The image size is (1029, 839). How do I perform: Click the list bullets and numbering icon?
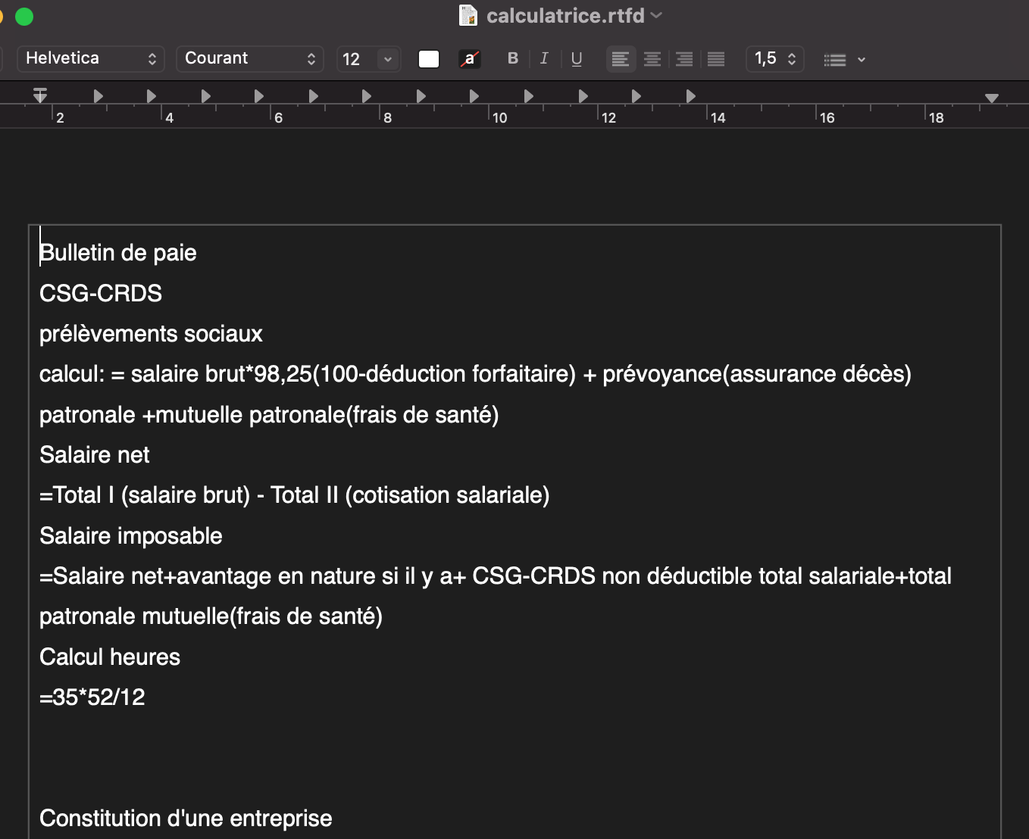click(x=835, y=60)
